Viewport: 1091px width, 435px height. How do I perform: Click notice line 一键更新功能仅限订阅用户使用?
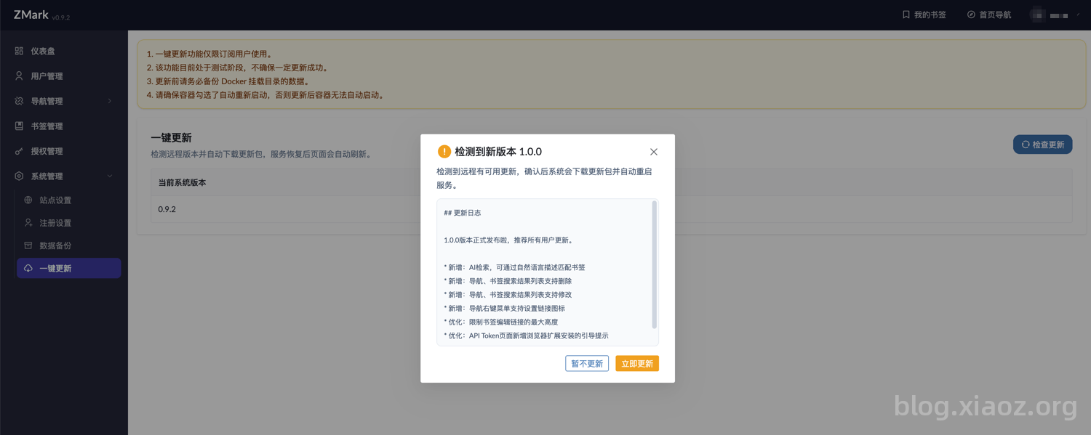[x=209, y=54]
